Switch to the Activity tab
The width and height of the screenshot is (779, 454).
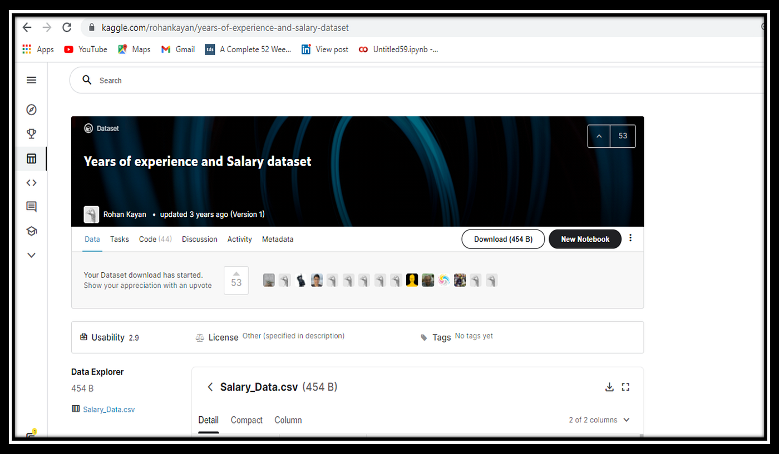coord(239,239)
